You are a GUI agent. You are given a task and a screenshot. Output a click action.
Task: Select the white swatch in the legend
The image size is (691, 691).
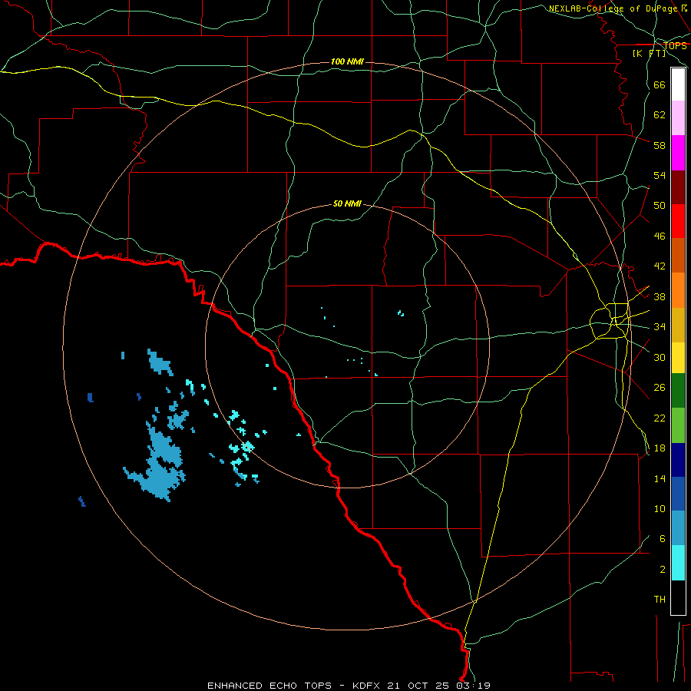click(678, 84)
